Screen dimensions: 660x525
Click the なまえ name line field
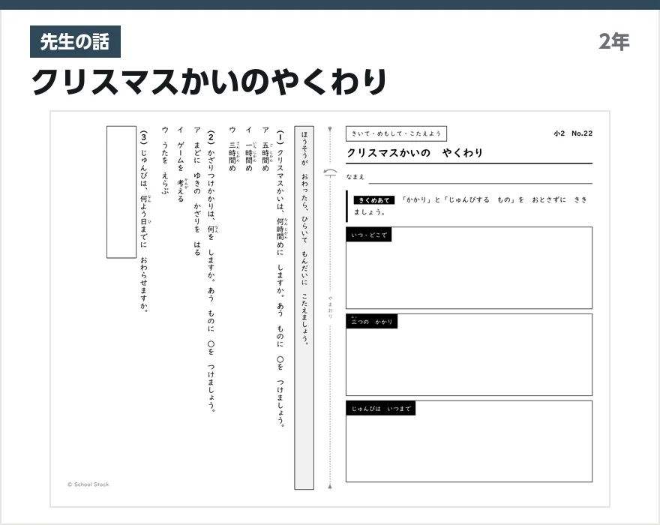point(480,177)
